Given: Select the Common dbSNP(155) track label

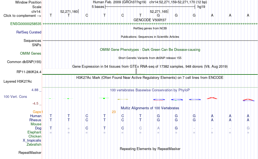Looking at the screenshot, I should pyautogui.click(x=24, y=62).
